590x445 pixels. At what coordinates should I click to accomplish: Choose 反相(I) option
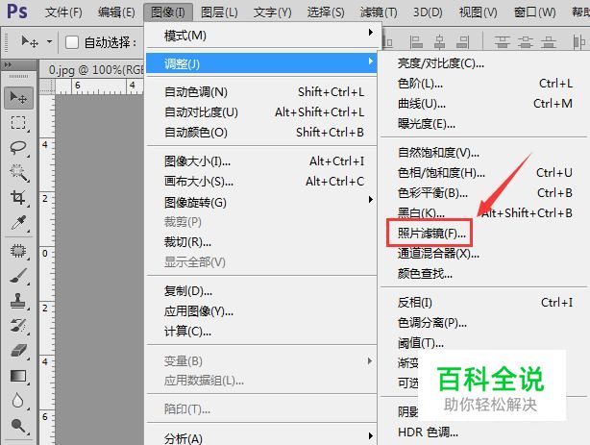coord(484,303)
